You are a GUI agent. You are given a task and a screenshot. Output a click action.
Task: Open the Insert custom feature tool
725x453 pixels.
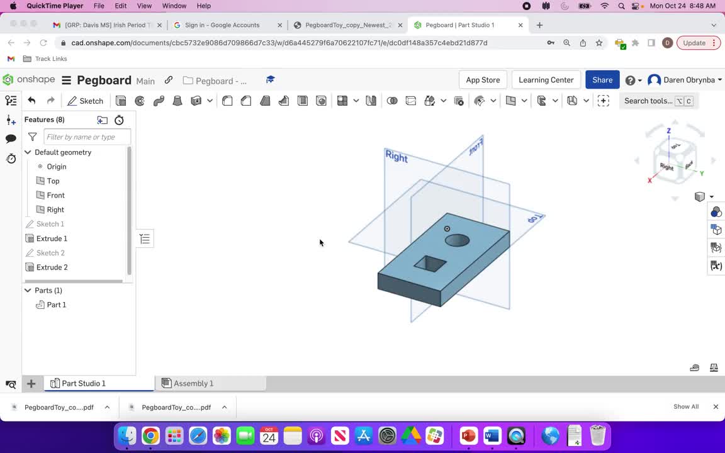[x=604, y=101]
